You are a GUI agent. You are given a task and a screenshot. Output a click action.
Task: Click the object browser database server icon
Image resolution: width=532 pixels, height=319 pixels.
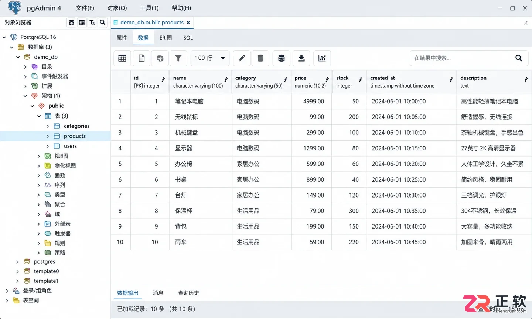pos(72,23)
